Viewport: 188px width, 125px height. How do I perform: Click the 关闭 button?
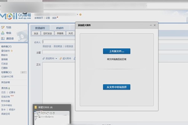pyautogui.click(x=70, y=33)
